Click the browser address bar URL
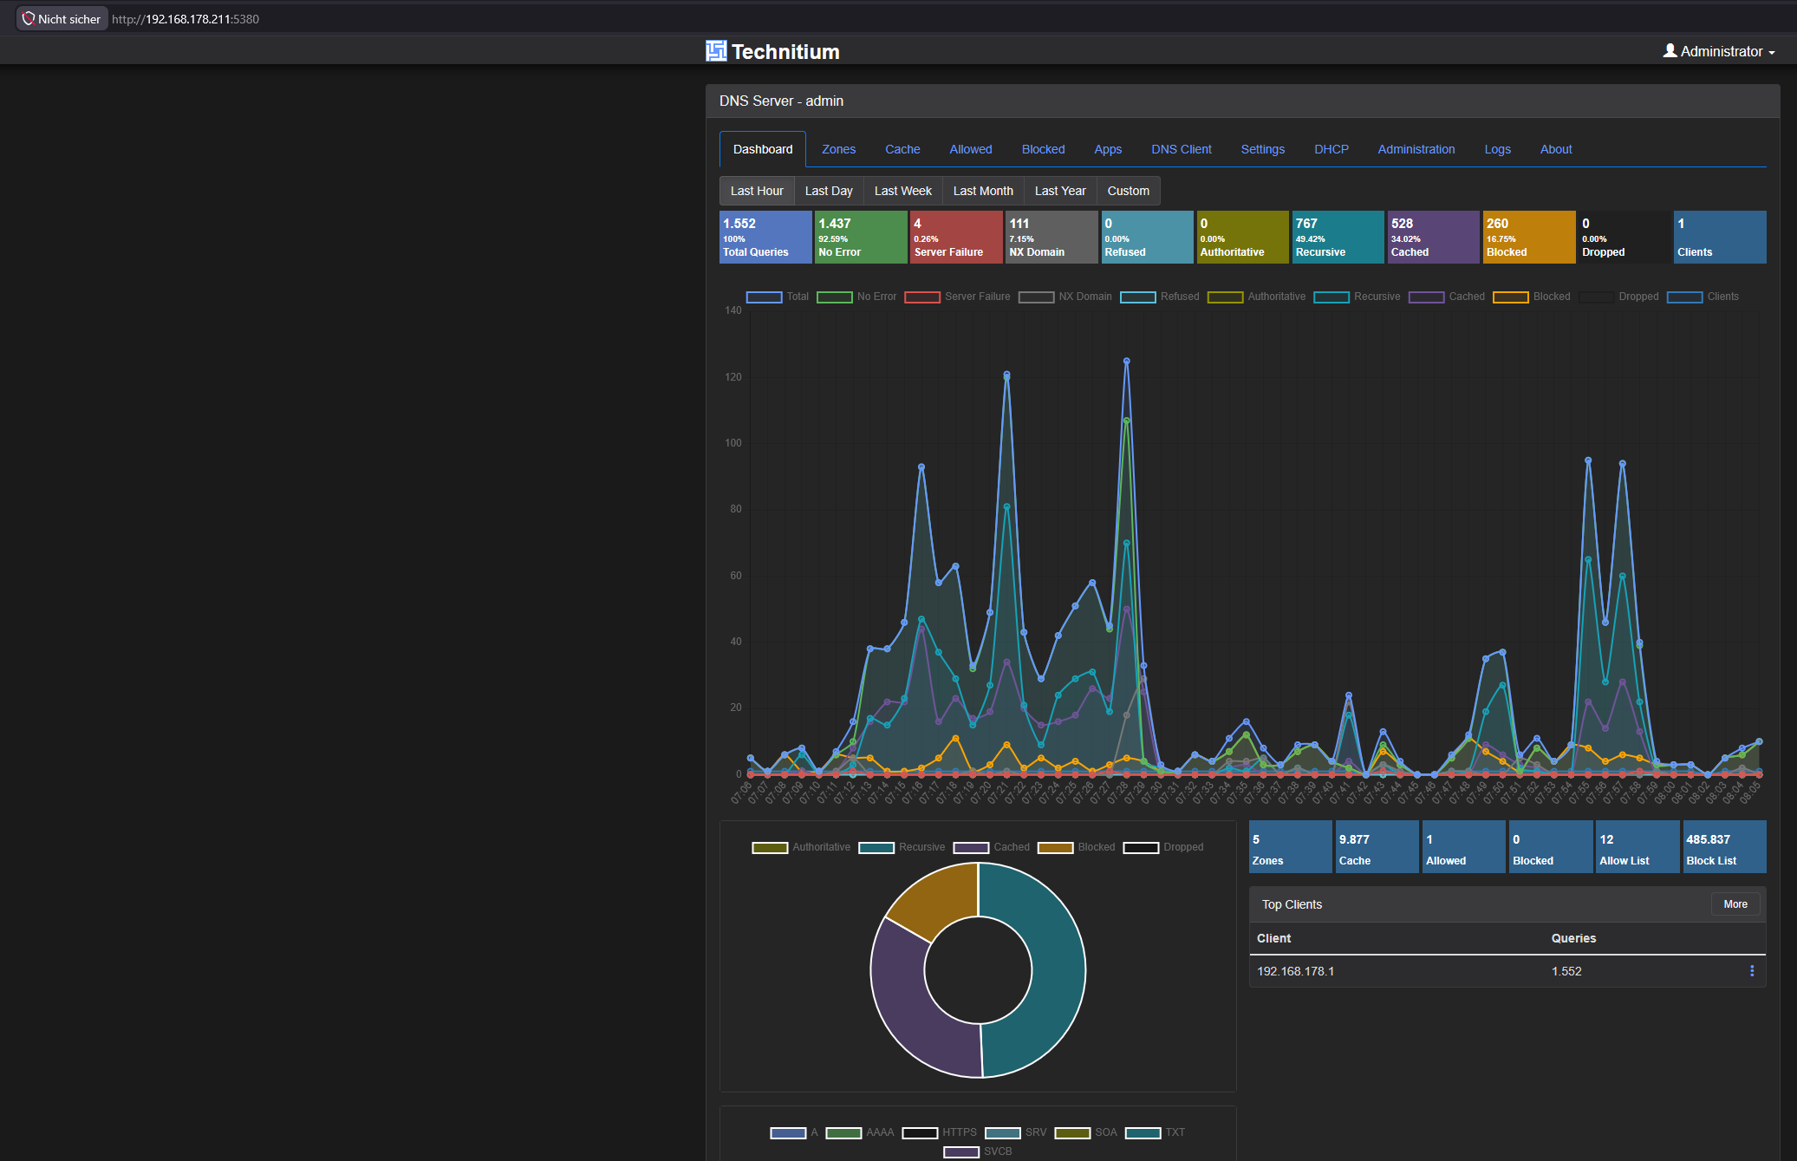Viewport: 1797px width, 1161px height. pyautogui.click(x=186, y=19)
